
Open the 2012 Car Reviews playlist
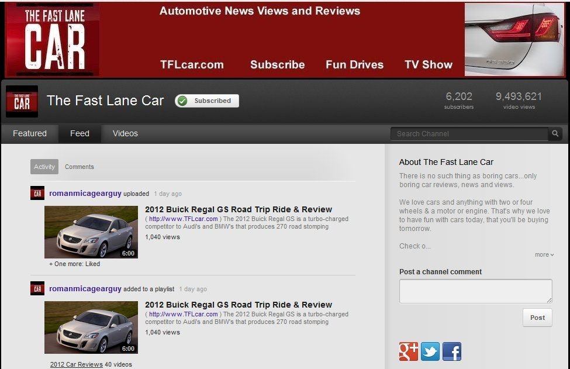click(x=77, y=364)
